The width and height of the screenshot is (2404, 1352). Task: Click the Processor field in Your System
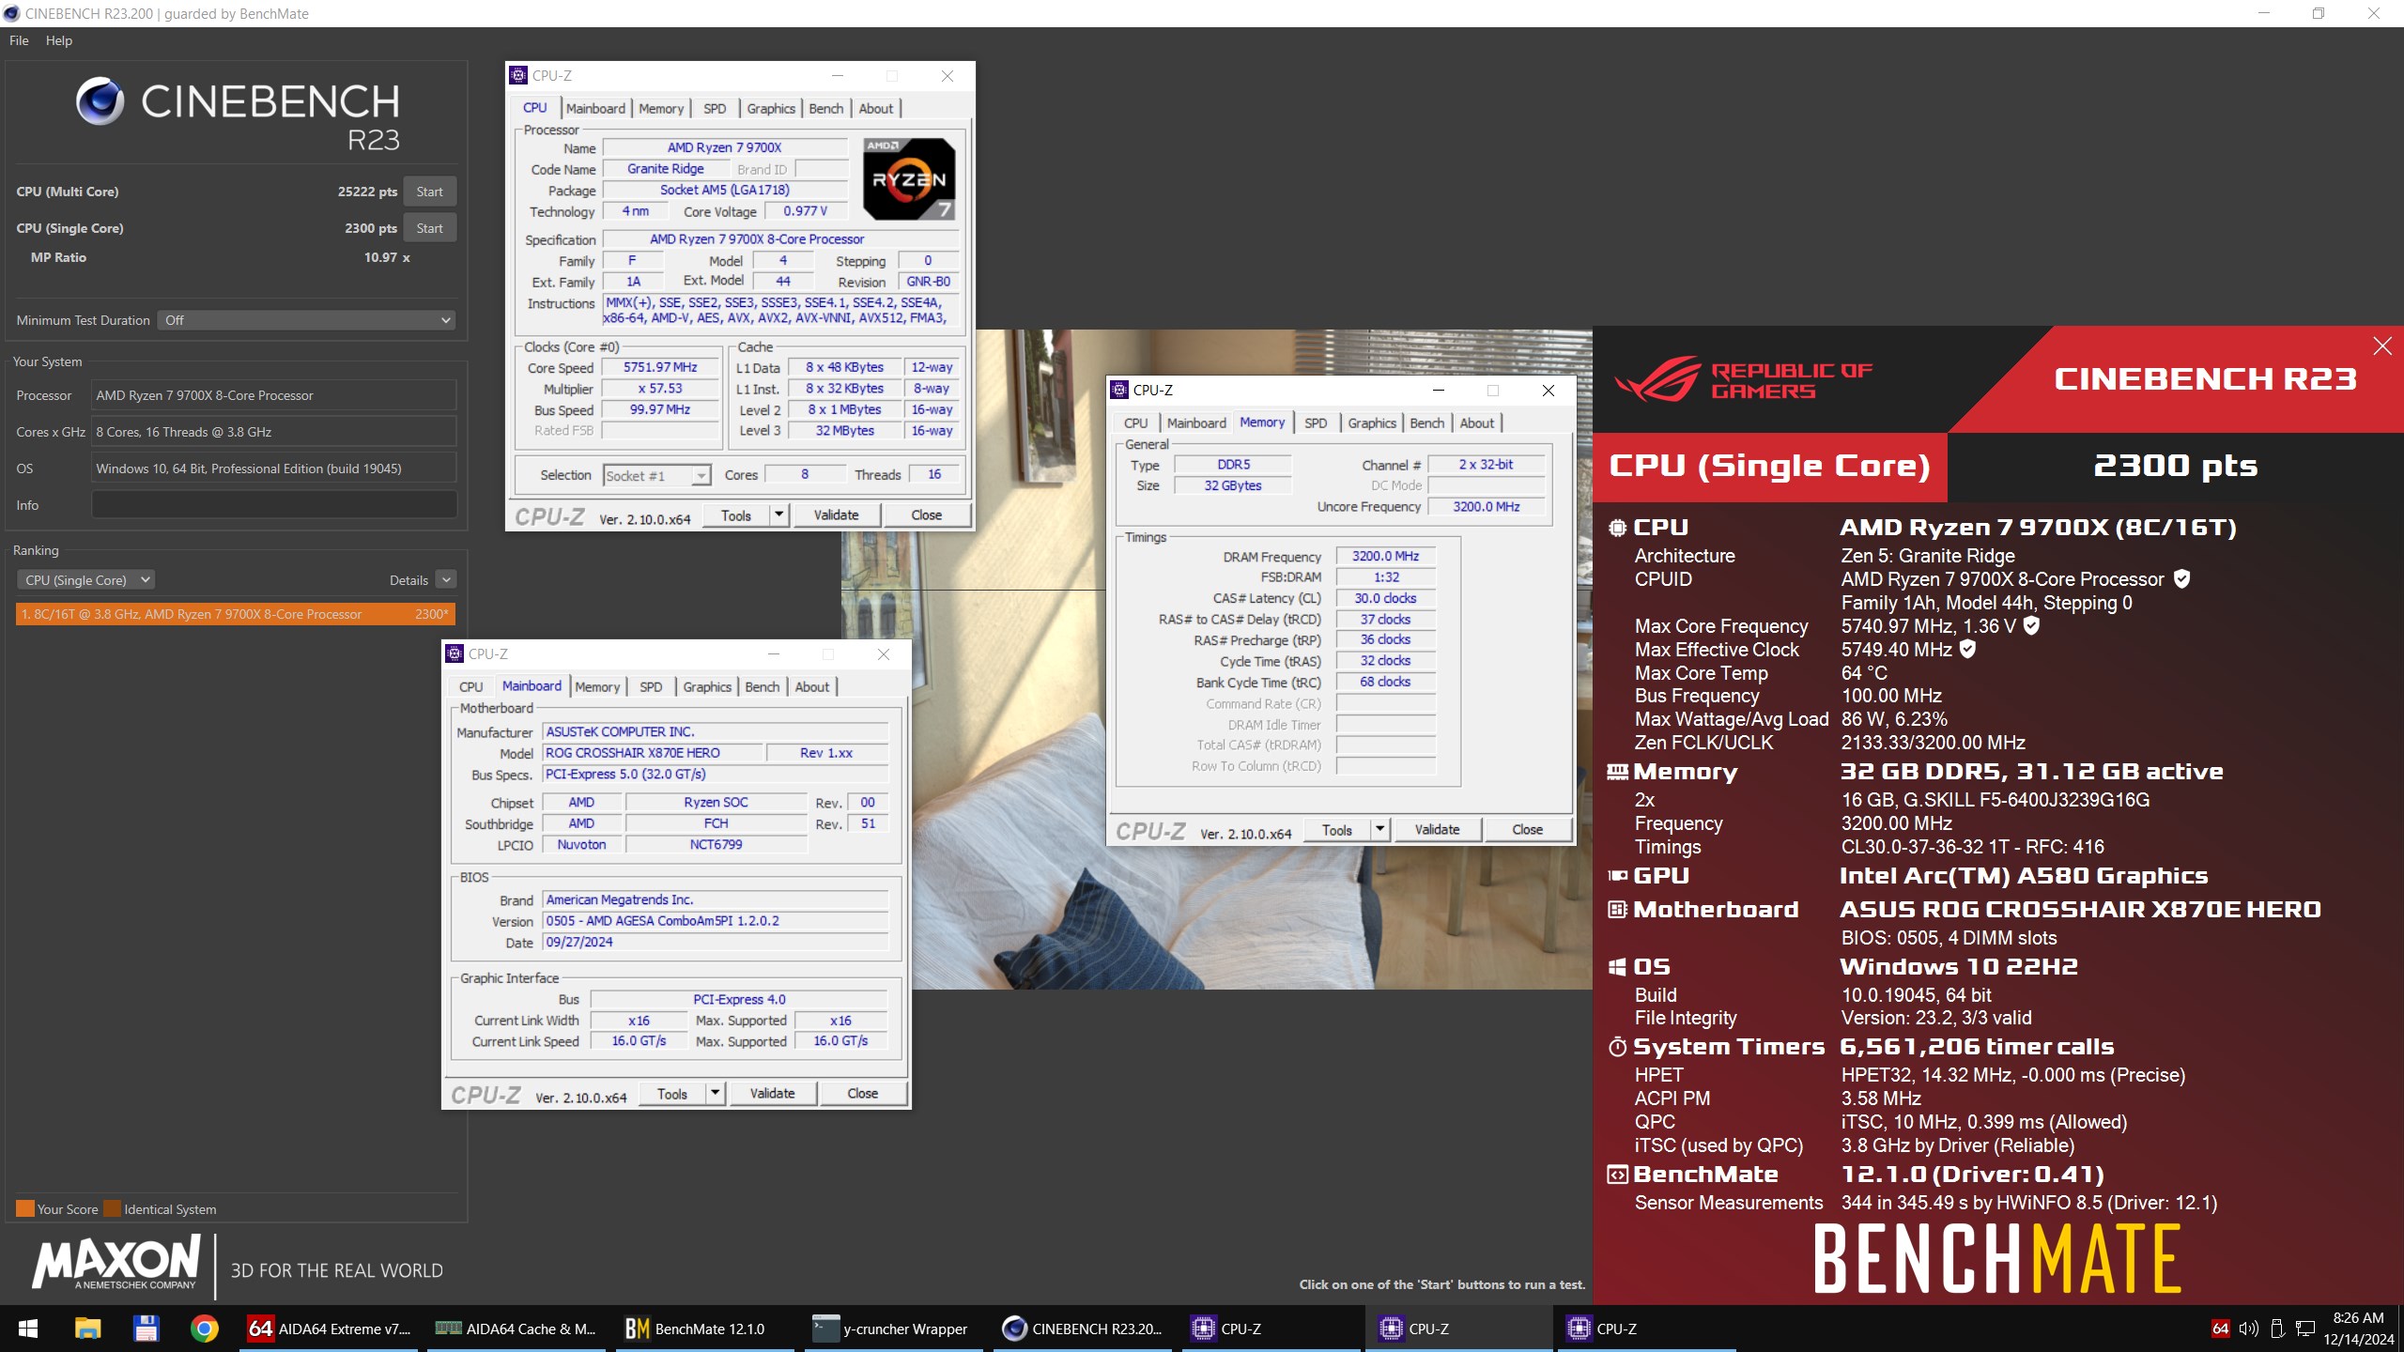(x=274, y=395)
